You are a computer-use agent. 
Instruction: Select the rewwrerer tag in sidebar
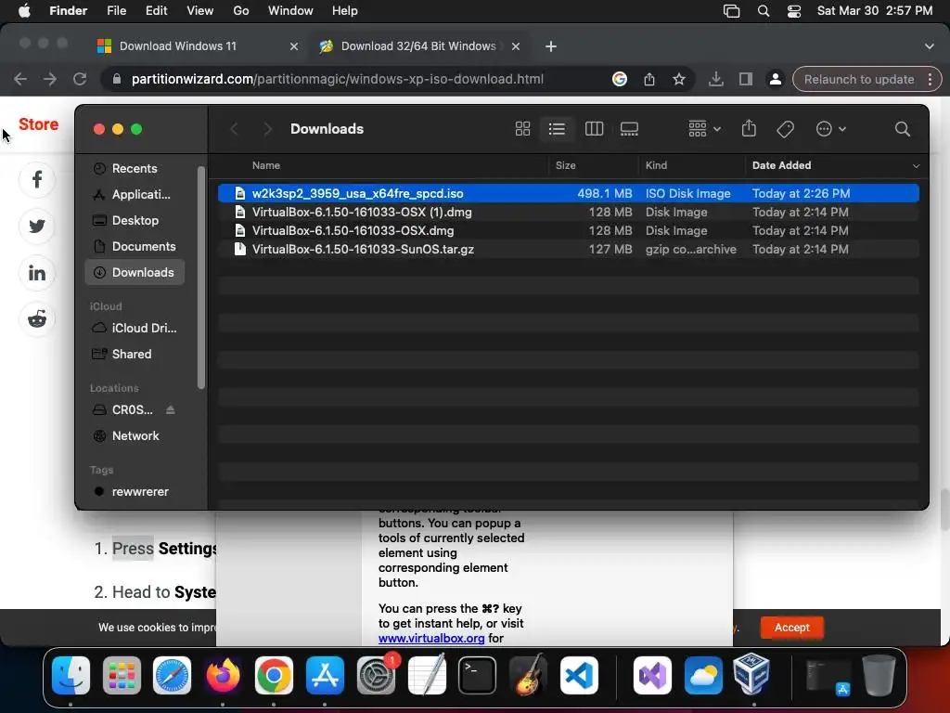[x=135, y=492]
